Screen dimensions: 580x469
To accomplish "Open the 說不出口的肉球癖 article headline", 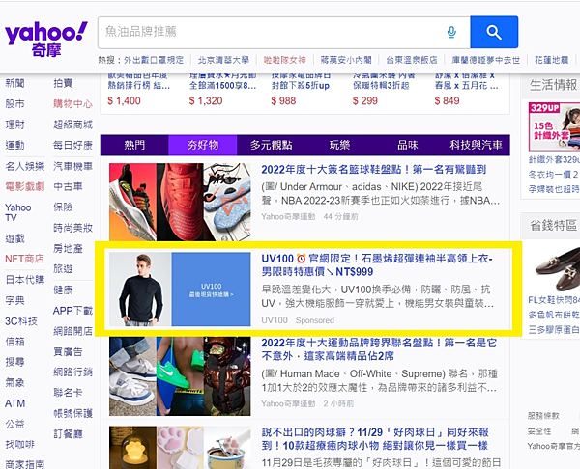I will click(x=375, y=439).
